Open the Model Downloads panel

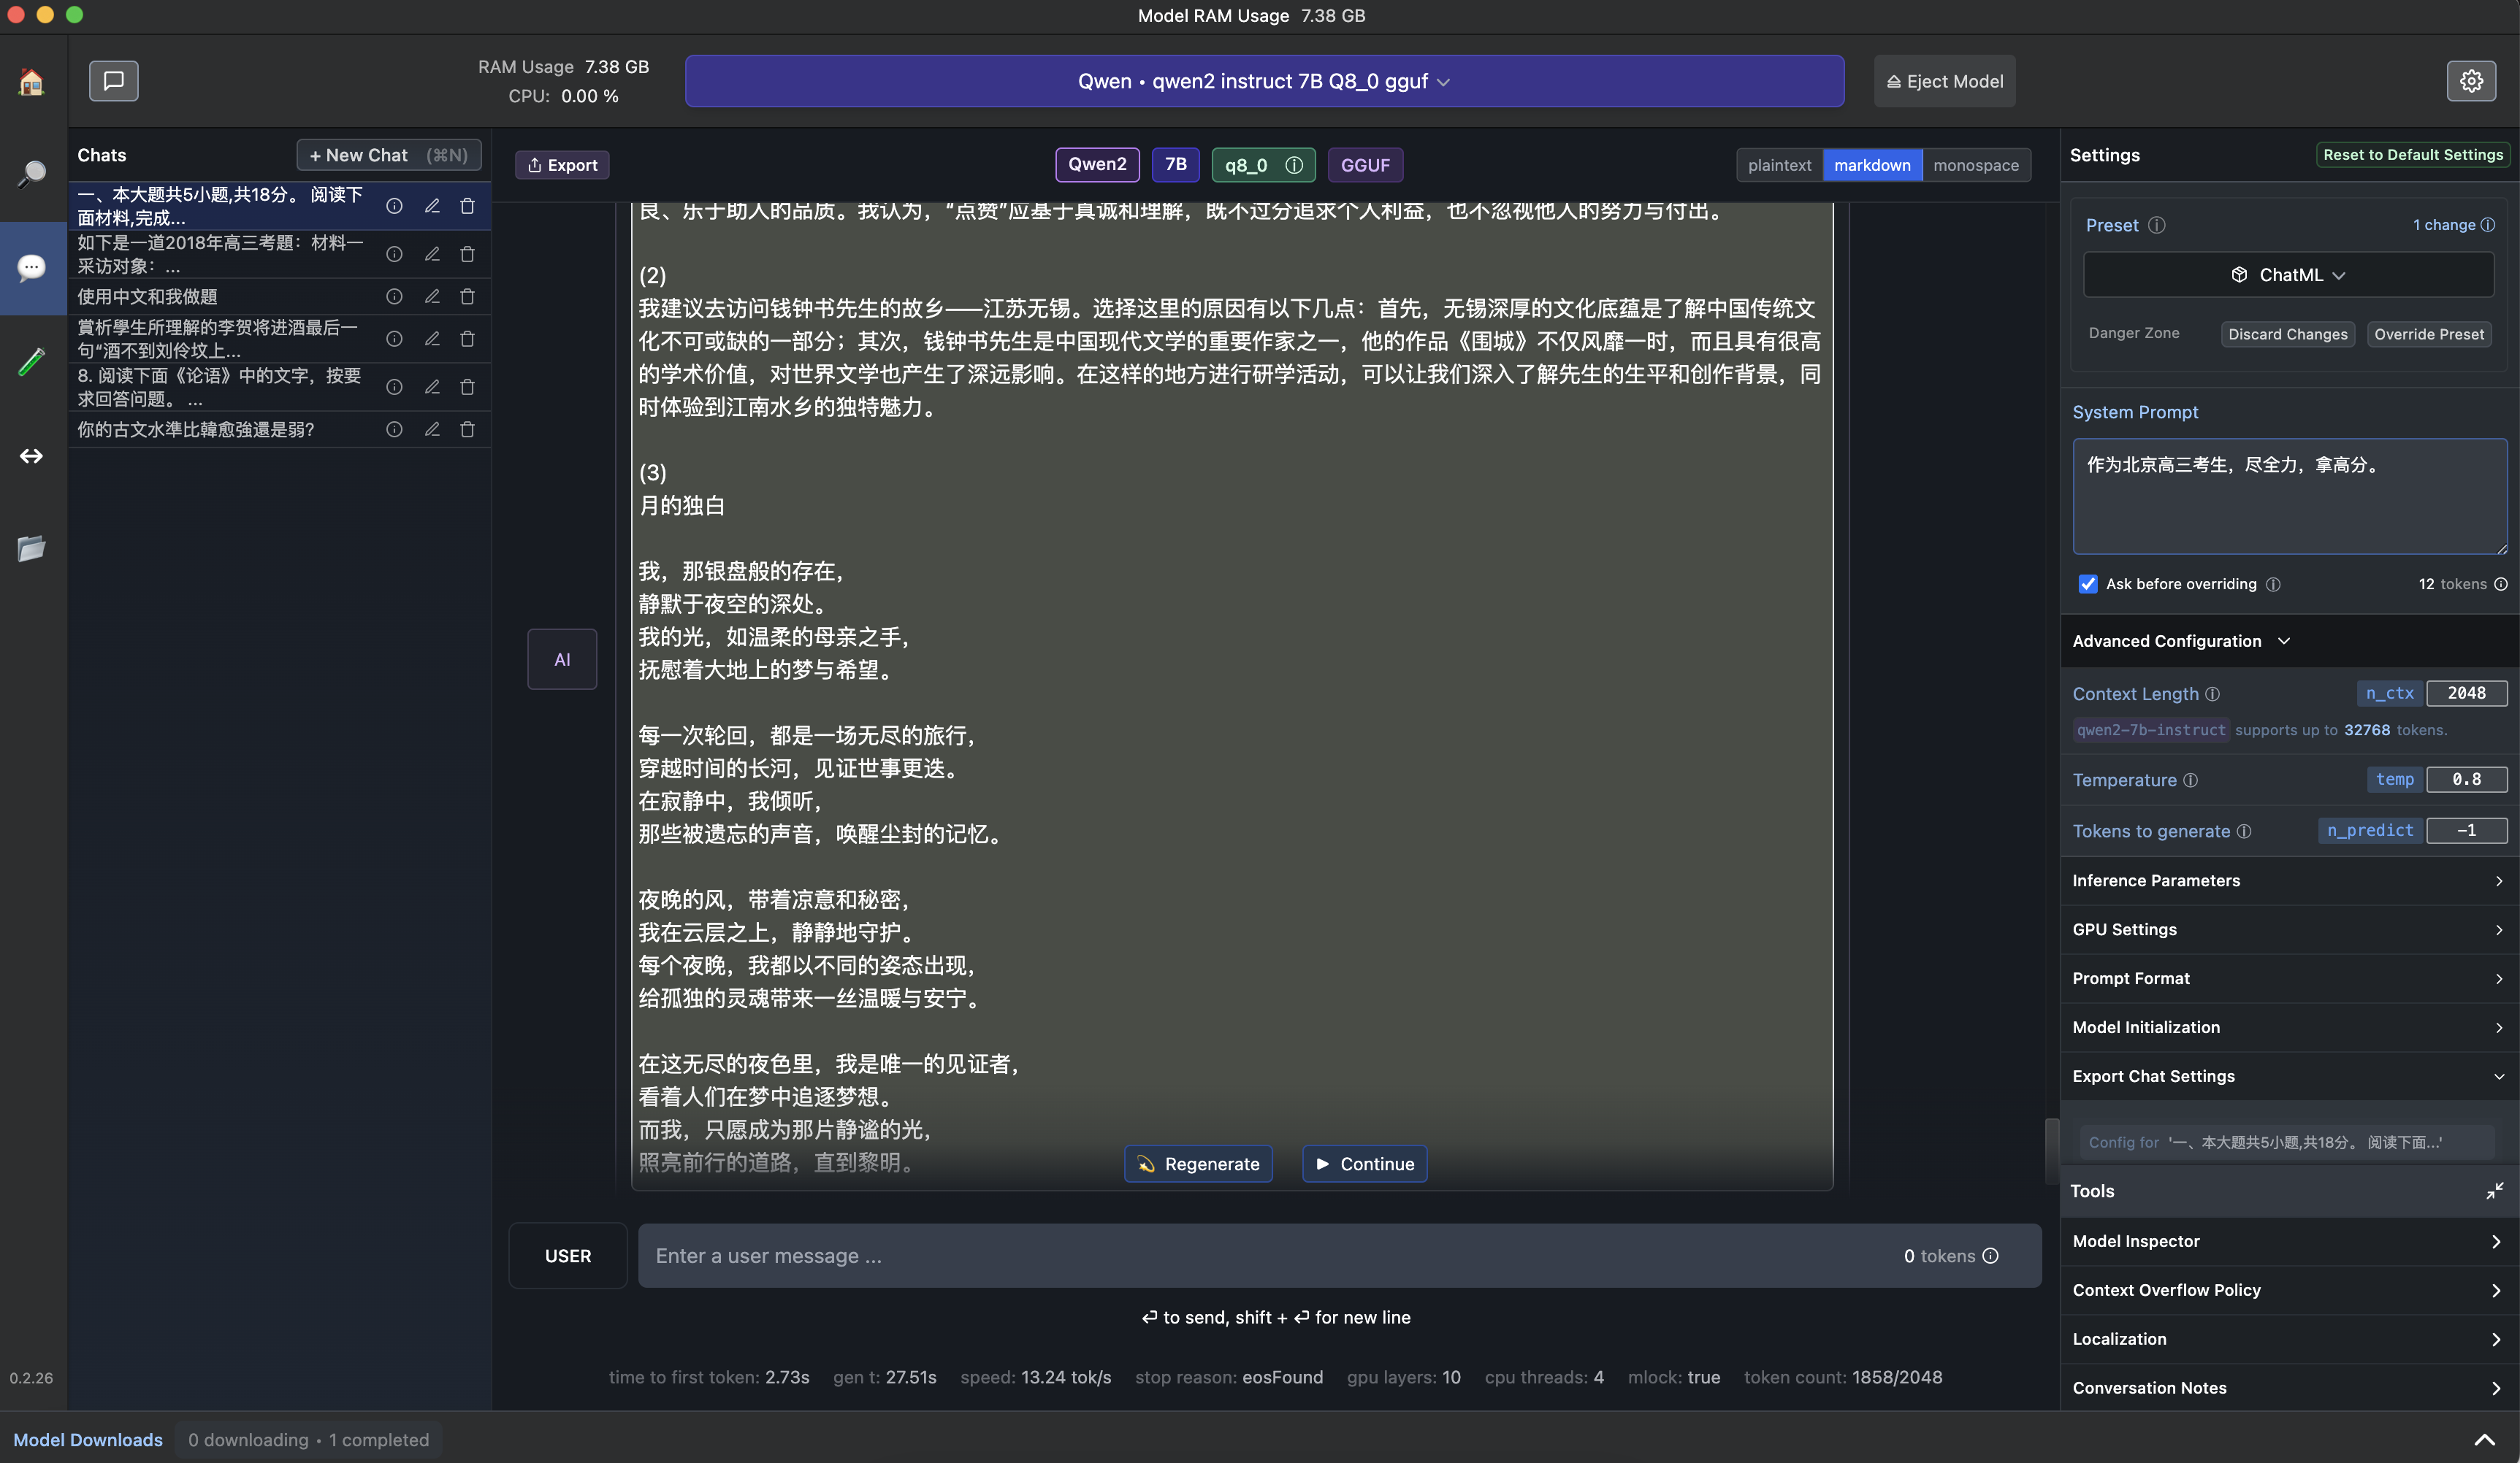(88, 1439)
